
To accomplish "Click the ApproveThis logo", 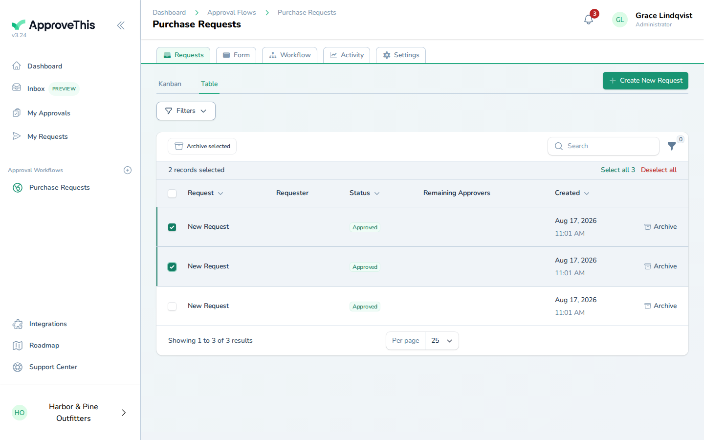I will pos(53,25).
